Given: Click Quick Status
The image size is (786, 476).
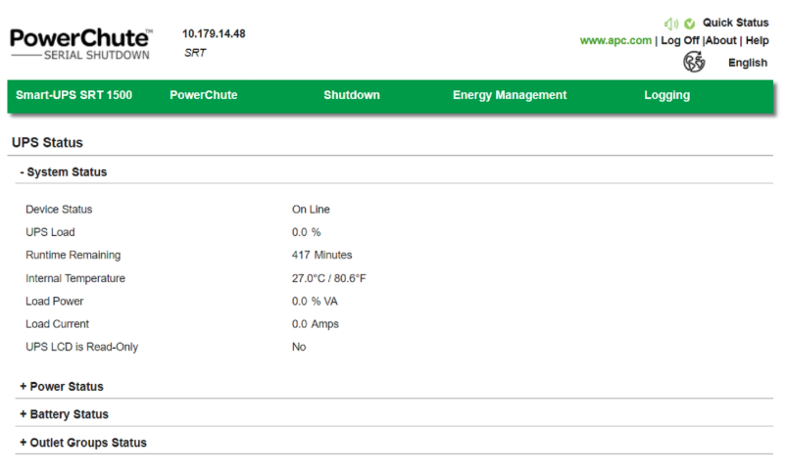Looking at the screenshot, I should pyautogui.click(x=735, y=23).
